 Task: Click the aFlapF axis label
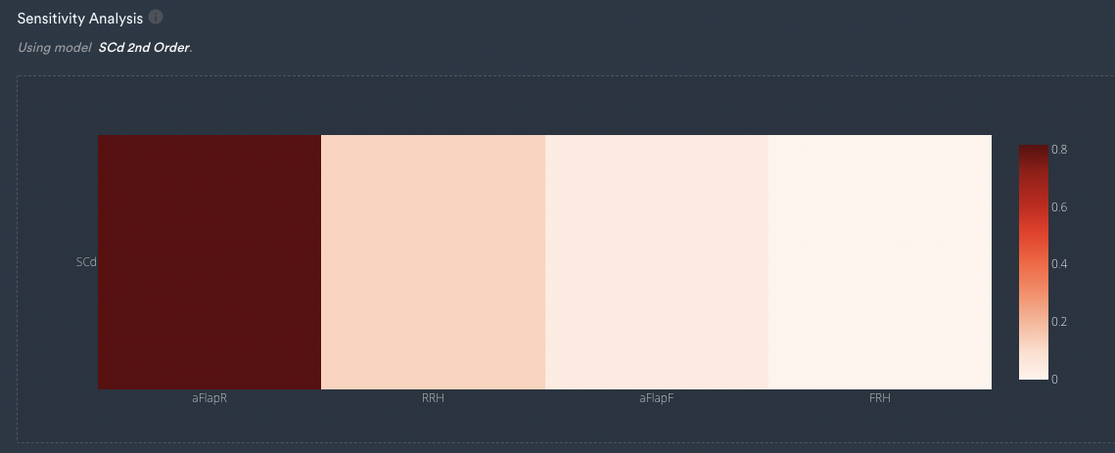656,398
